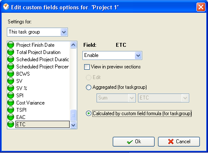Select the Aggregated (for taskgroup) radio option
Screen dimensions: 208x153
88,87
